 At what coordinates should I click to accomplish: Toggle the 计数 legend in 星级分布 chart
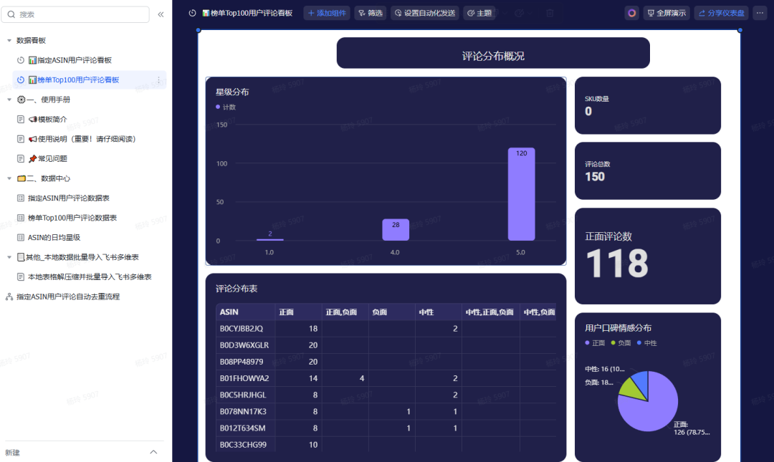pos(226,107)
